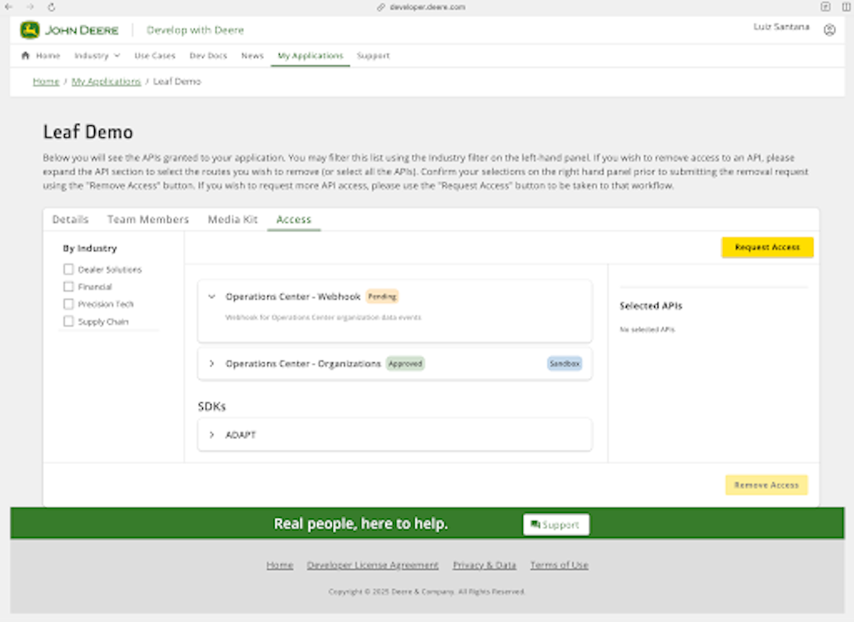Click the yellow Request Access button

coord(767,247)
